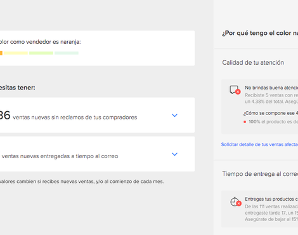
Task: Open 'Solicitar detalle de tus ventas afectadas' link
Action: point(259,145)
